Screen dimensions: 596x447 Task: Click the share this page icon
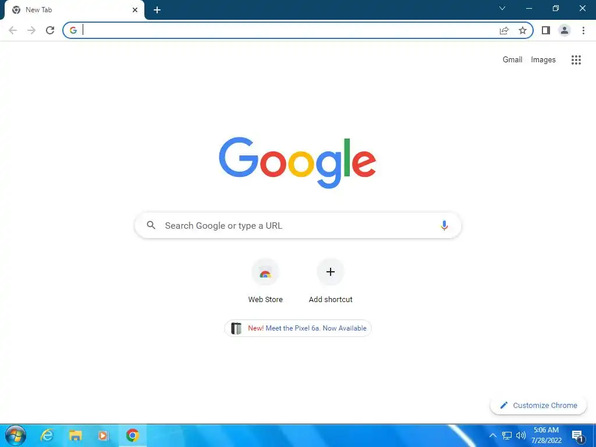(x=504, y=30)
